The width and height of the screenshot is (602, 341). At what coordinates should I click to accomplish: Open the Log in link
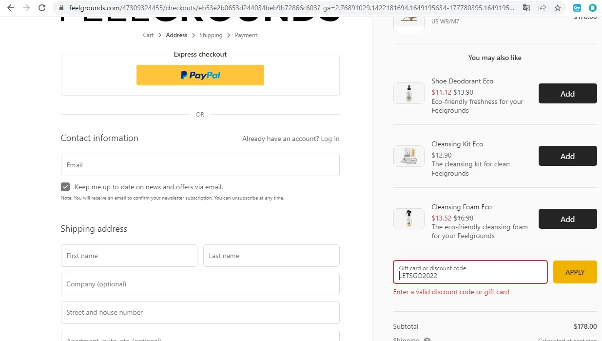(x=330, y=139)
